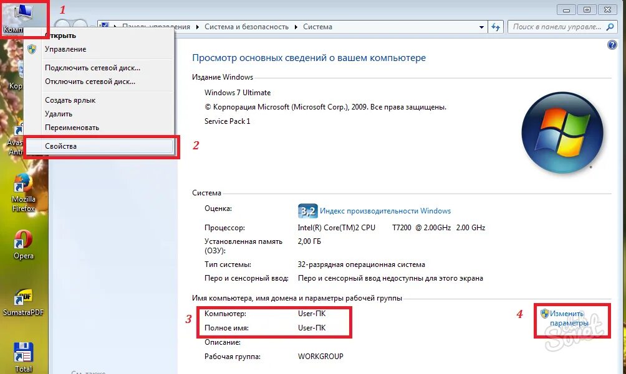Select Переименовать in the context menu
Image resolution: width=626 pixels, height=374 pixels.
click(99, 128)
